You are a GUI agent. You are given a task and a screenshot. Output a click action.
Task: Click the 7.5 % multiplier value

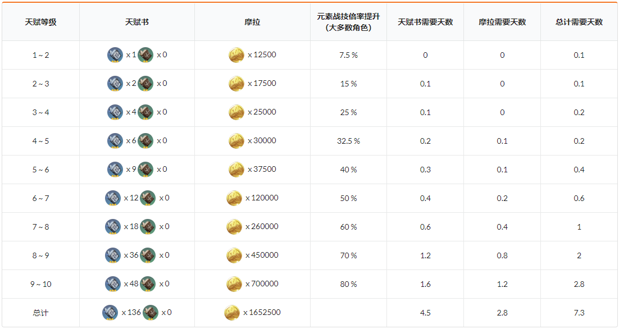pyautogui.click(x=348, y=55)
